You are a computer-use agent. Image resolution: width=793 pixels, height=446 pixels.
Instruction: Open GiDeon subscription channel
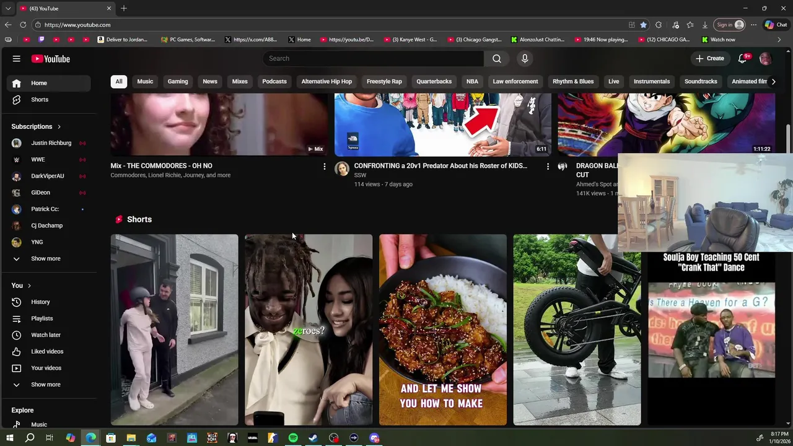tap(50, 193)
